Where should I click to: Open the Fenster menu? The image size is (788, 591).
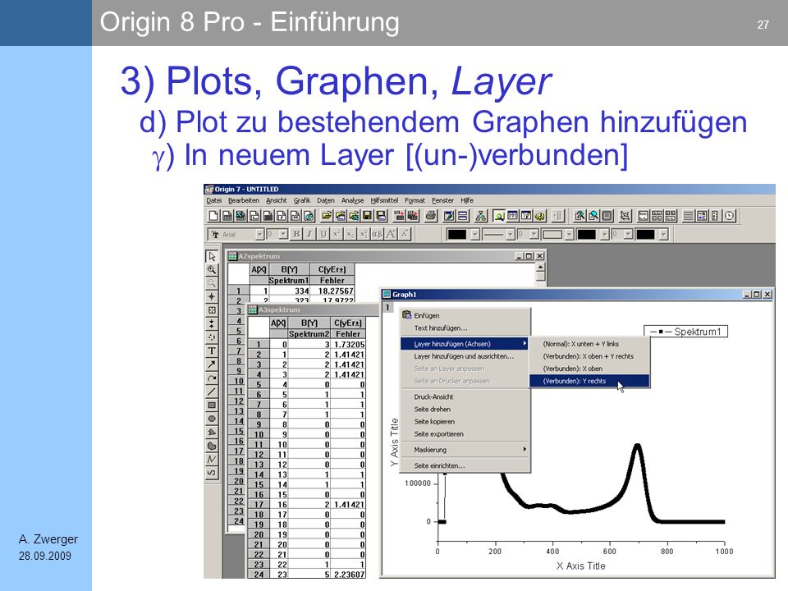(x=442, y=200)
